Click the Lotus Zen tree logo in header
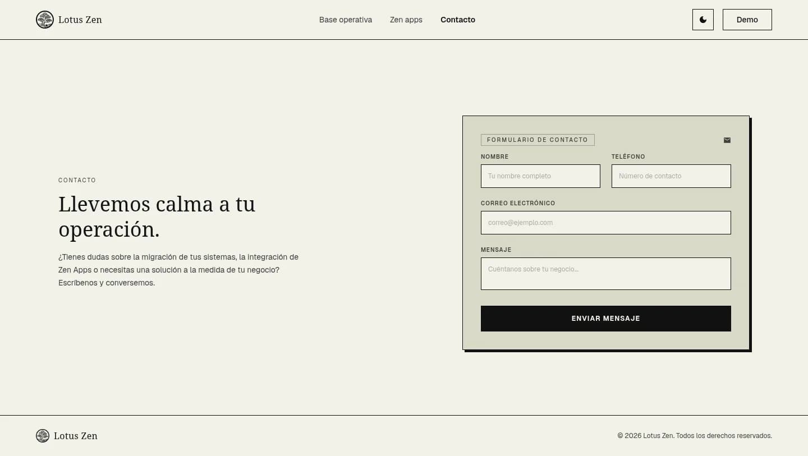 pos(45,20)
